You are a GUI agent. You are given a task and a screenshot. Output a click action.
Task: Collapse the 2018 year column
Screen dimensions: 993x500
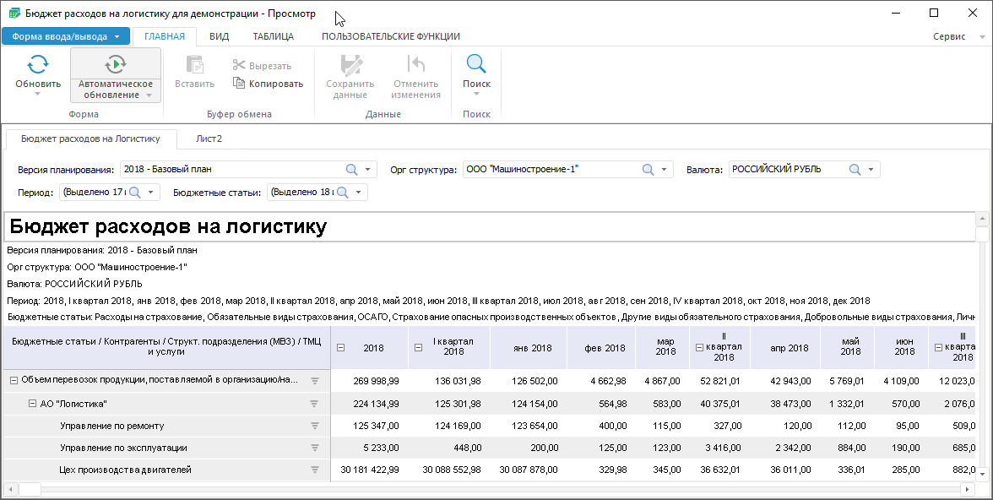tap(341, 348)
